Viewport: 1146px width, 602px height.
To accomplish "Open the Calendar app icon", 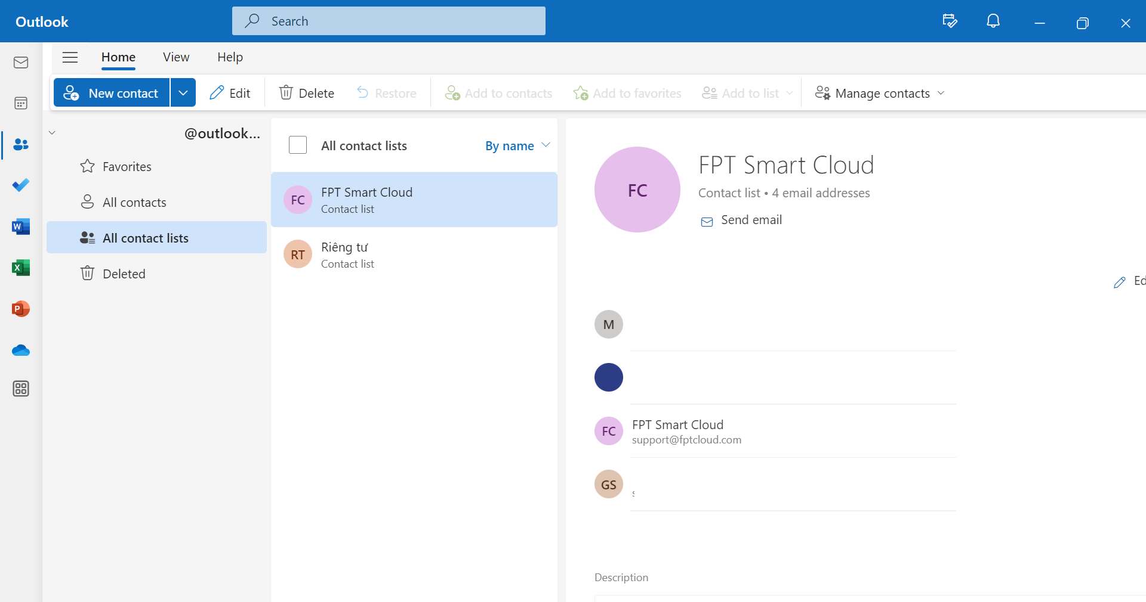I will [x=21, y=103].
